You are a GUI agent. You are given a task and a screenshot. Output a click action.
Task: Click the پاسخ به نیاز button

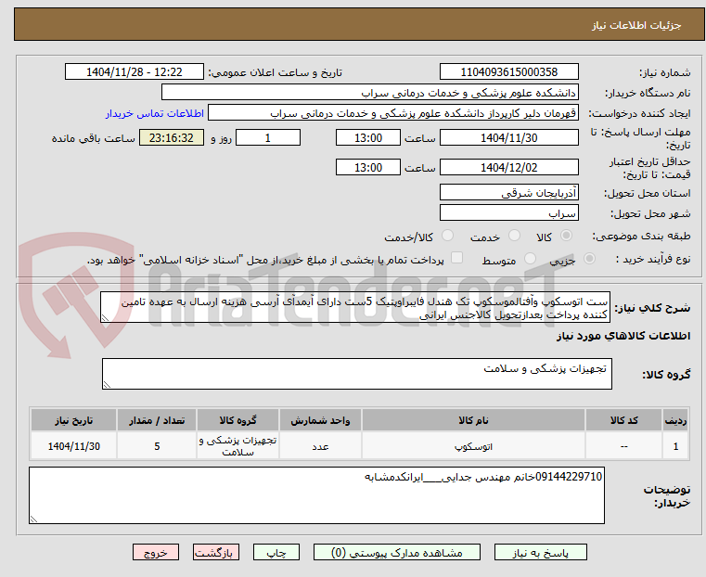point(540,552)
